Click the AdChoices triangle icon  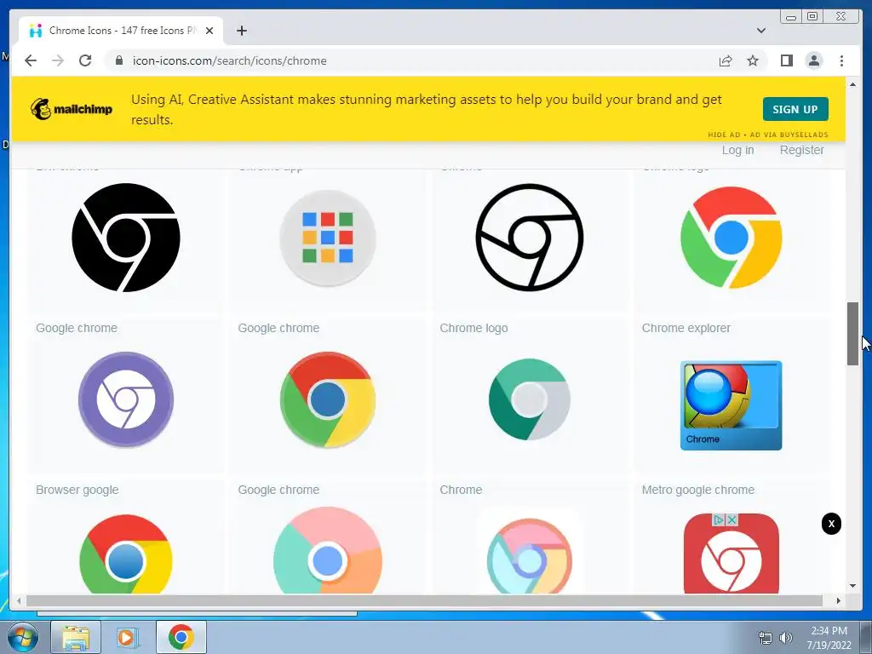point(719,519)
